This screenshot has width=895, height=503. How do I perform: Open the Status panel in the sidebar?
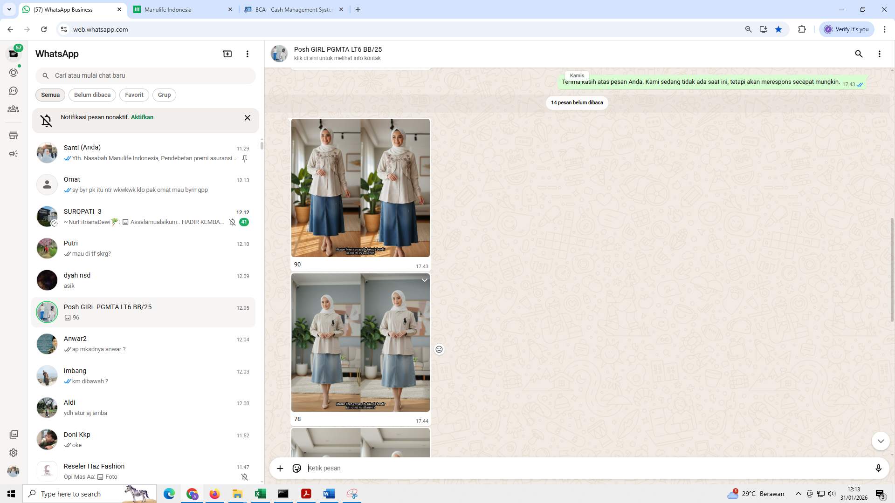tap(14, 72)
